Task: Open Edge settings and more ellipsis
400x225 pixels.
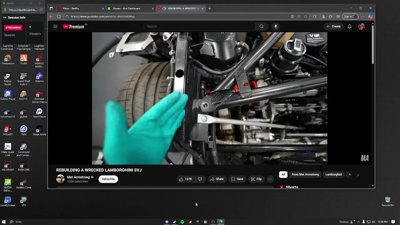Action: (362, 16)
